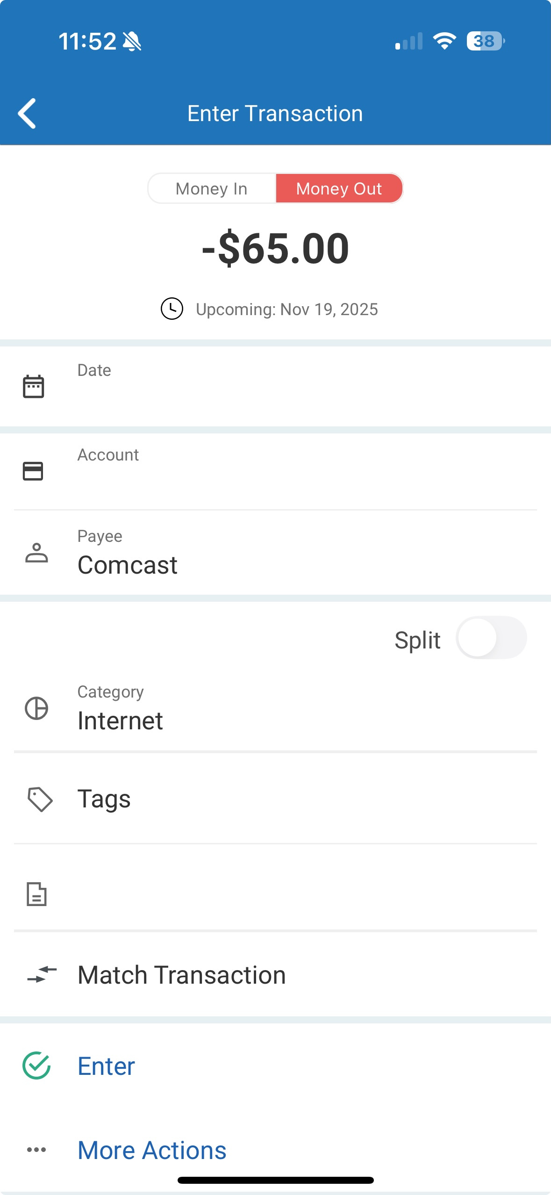Image resolution: width=551 pixels, height=1195 pixels.
Task: Tap the Match Transaction arrows icon
Action: [x=42, y=975]
